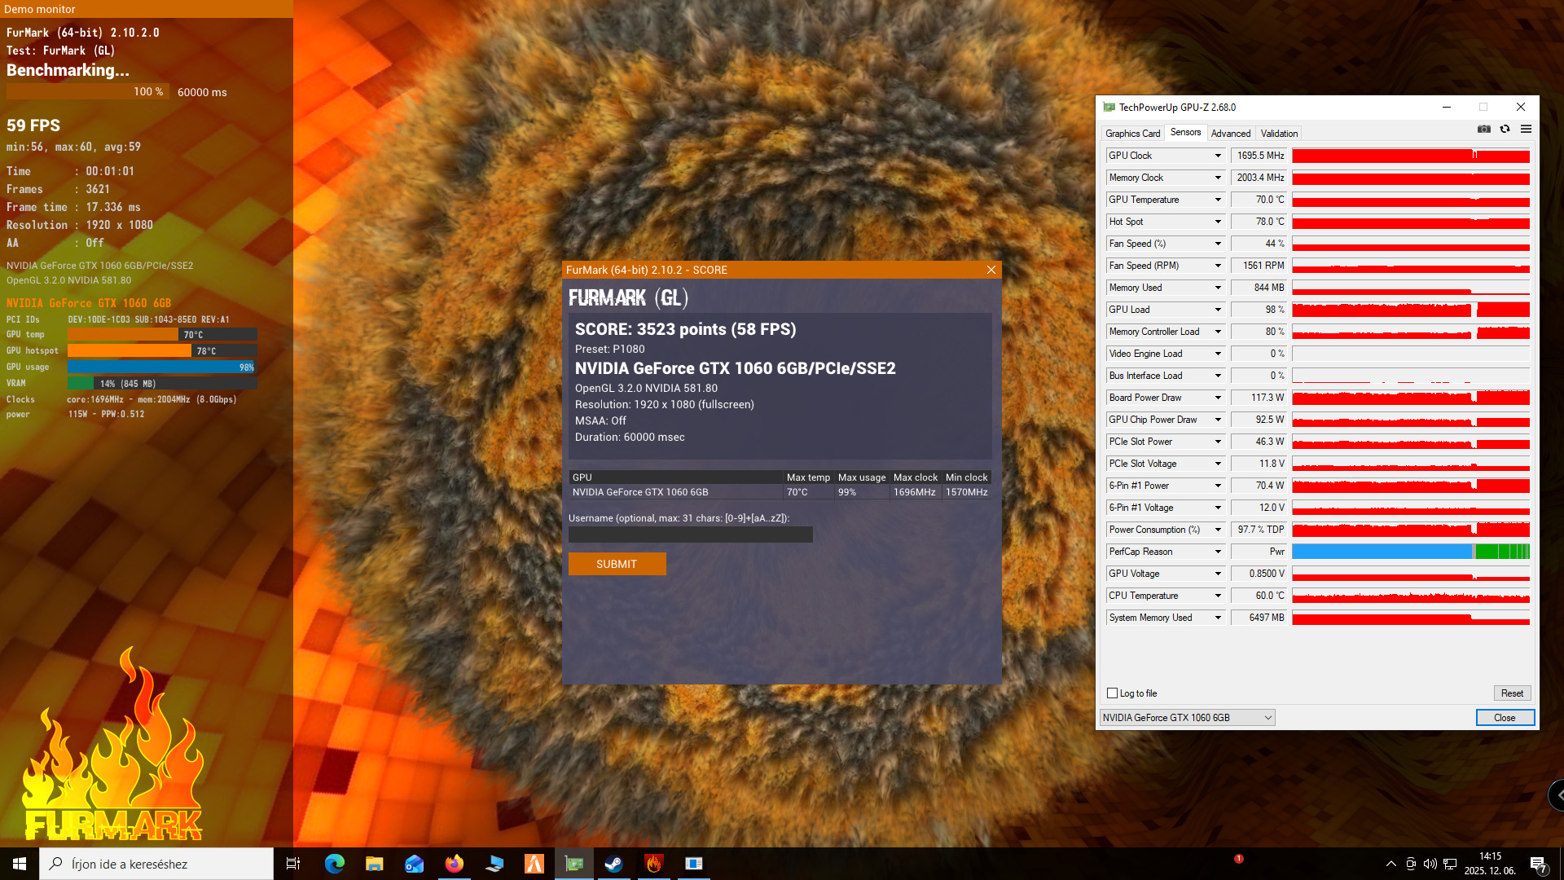Click the GPU-Z taskbar icon
Image resolution: width=1564 pixels, height=880 pixels.
click(x=574, y=864)
